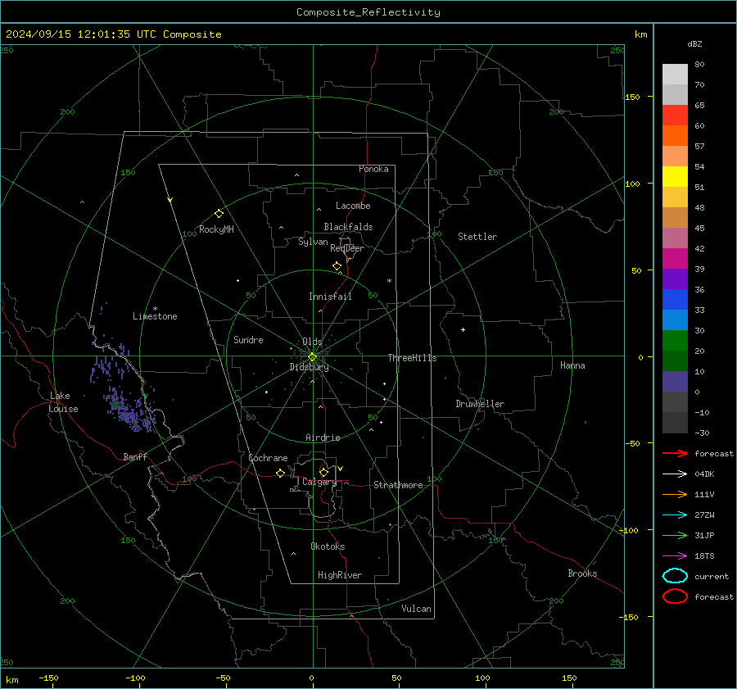Click the Lake Louise label
This screenshot has height=689, width=737.
[x=63, y=402]
